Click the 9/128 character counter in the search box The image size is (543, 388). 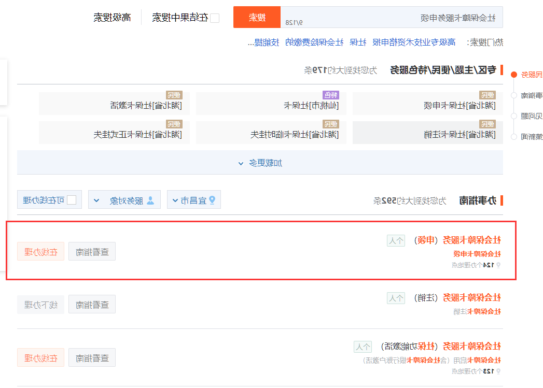[294, 22]
